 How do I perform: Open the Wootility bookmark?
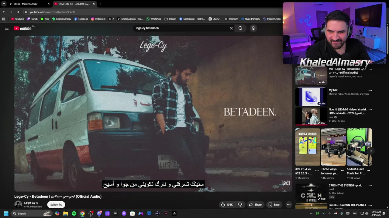pos(231,19)
